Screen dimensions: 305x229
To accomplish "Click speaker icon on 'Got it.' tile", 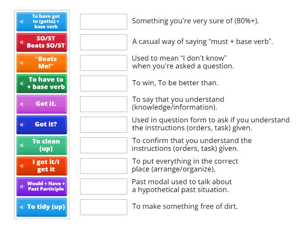I will (22, 104).
